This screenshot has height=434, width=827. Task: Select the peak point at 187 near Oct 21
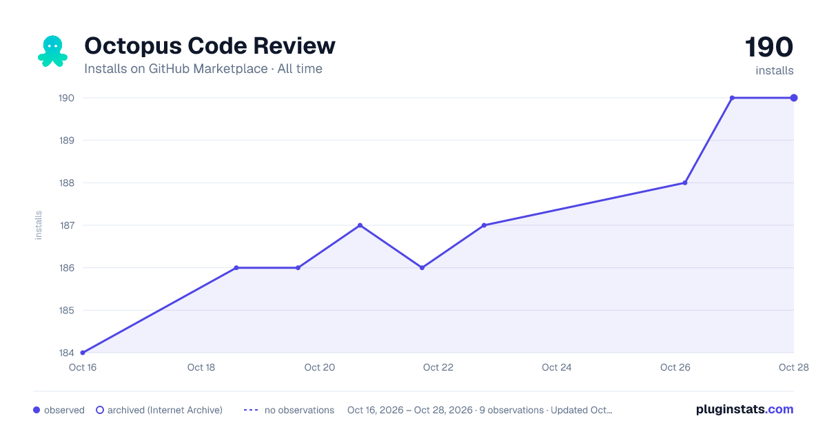pos(360,225)
